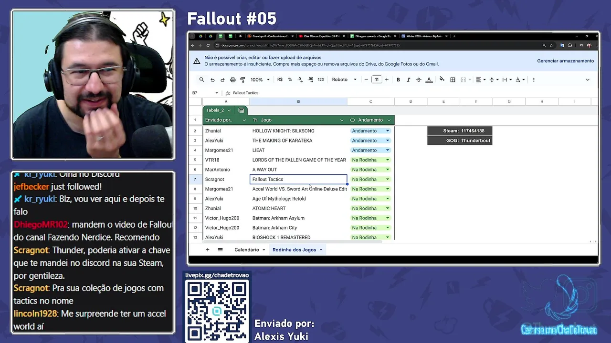Screen dimensions: 611x343
Task: Open the horizontal align dropdown
Action: pyautogui.click(x=481, y=80)
